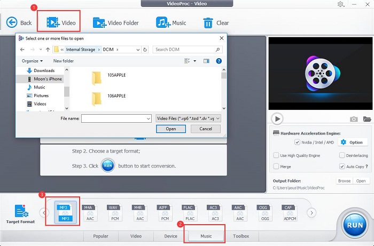Toggle the preview pane icon
Viewport: 374px width, 246px height.
point(206,61)
